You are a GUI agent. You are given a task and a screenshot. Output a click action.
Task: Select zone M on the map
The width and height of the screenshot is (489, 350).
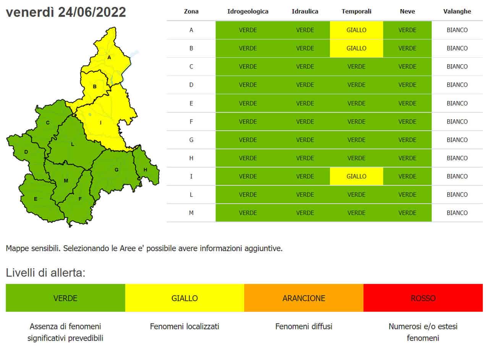pos(66,180)
